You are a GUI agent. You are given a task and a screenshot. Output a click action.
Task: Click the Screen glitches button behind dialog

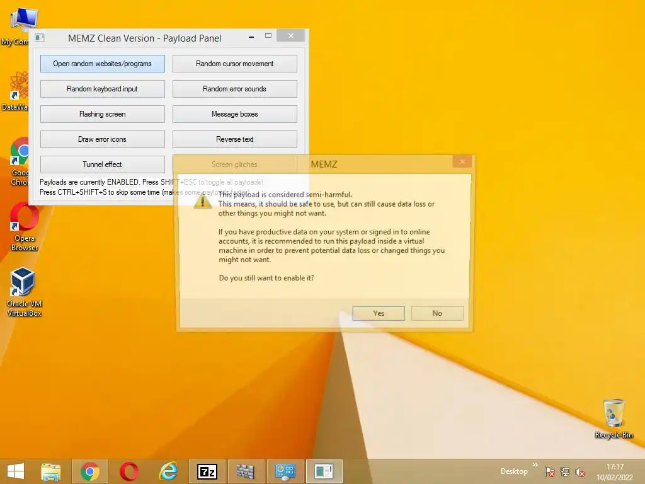pos(234,164)
